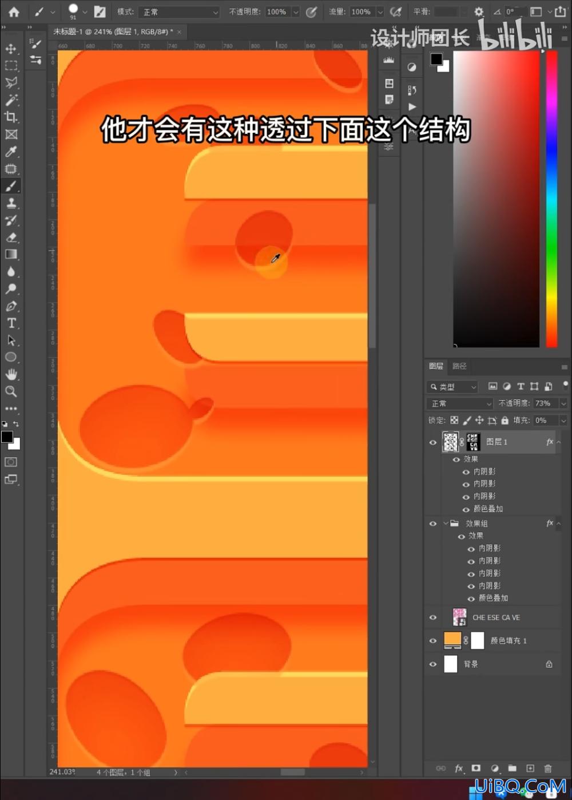
Task: Select the Ellipse shape tool
Action: point(11,357)
